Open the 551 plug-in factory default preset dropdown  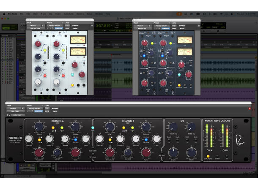162,26
